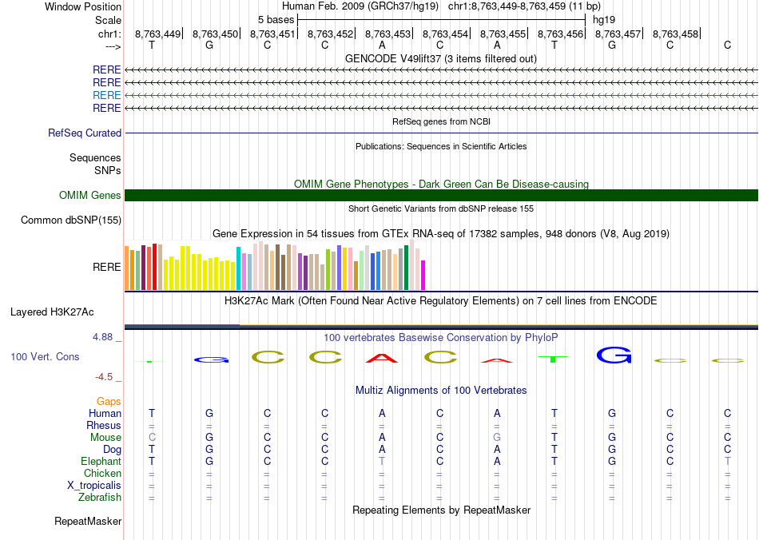Click the SNPs track label

108,170
